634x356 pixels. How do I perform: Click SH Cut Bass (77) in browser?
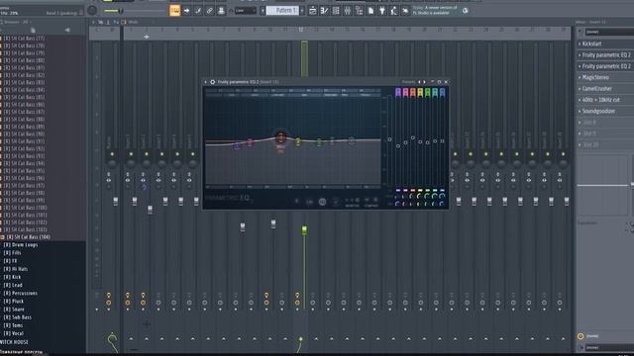tap(24, 39)
